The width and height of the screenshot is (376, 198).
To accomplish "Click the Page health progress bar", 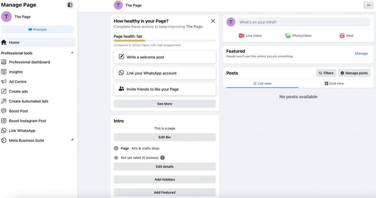I will pos(164,41).
